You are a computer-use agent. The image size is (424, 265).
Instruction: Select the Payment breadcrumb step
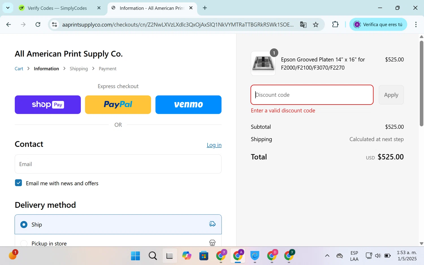[107, 69]
